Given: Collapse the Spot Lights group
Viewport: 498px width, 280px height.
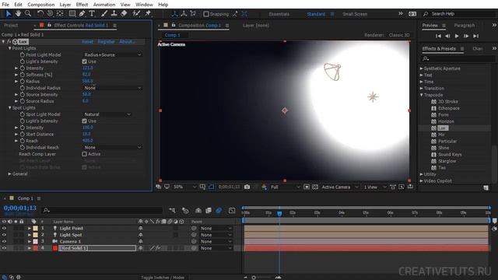Looking at the screenshot, I should tap(10, 108).
